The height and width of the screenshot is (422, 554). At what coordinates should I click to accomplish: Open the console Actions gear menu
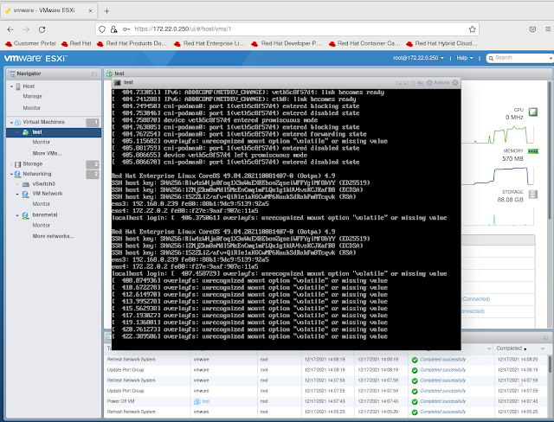(x=437, y=82)
